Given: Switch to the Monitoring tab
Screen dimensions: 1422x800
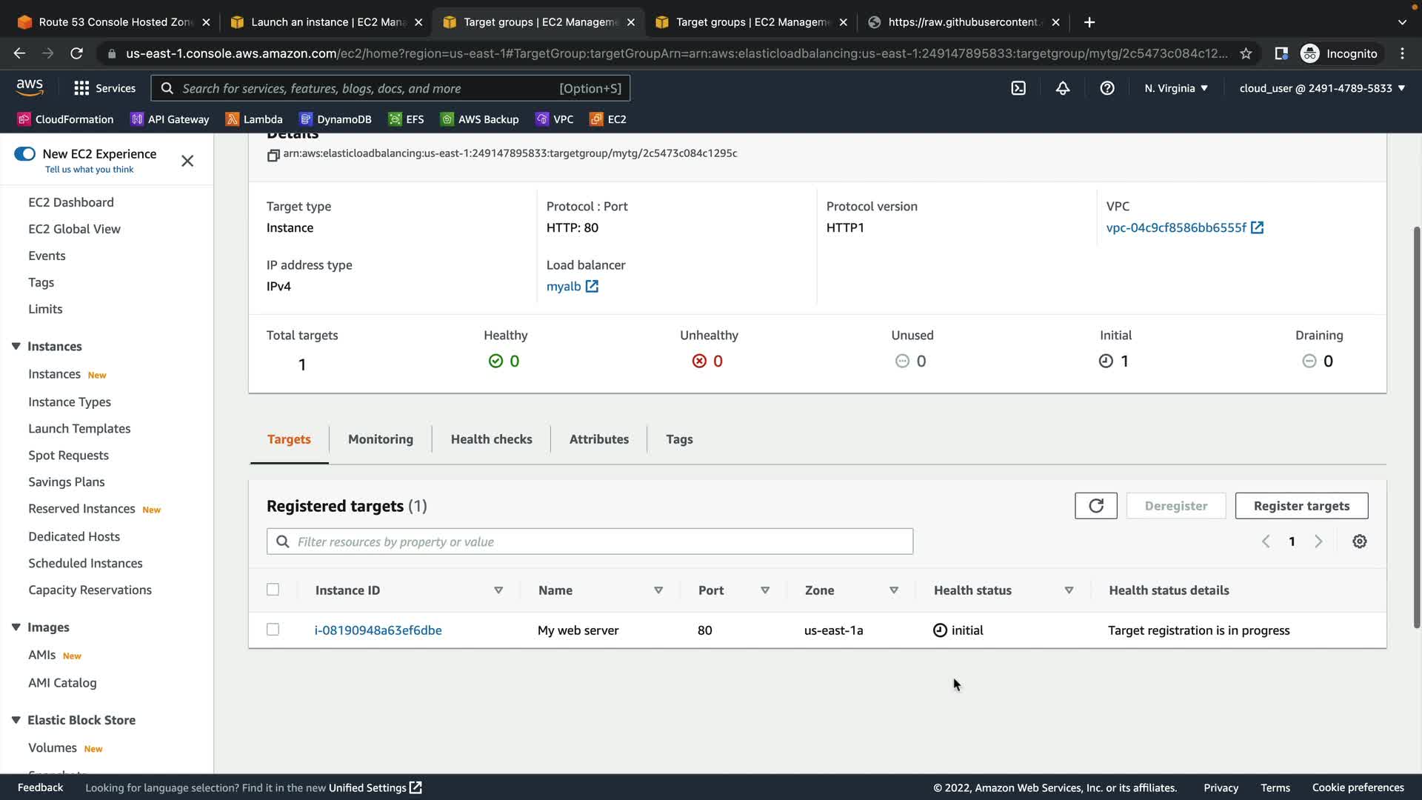Looking at the screenshot, I should pos(381,439).
